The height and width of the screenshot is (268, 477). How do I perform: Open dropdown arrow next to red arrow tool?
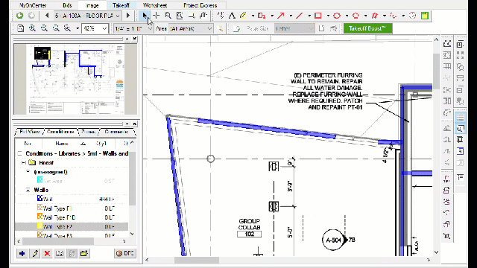click(290, 16)
